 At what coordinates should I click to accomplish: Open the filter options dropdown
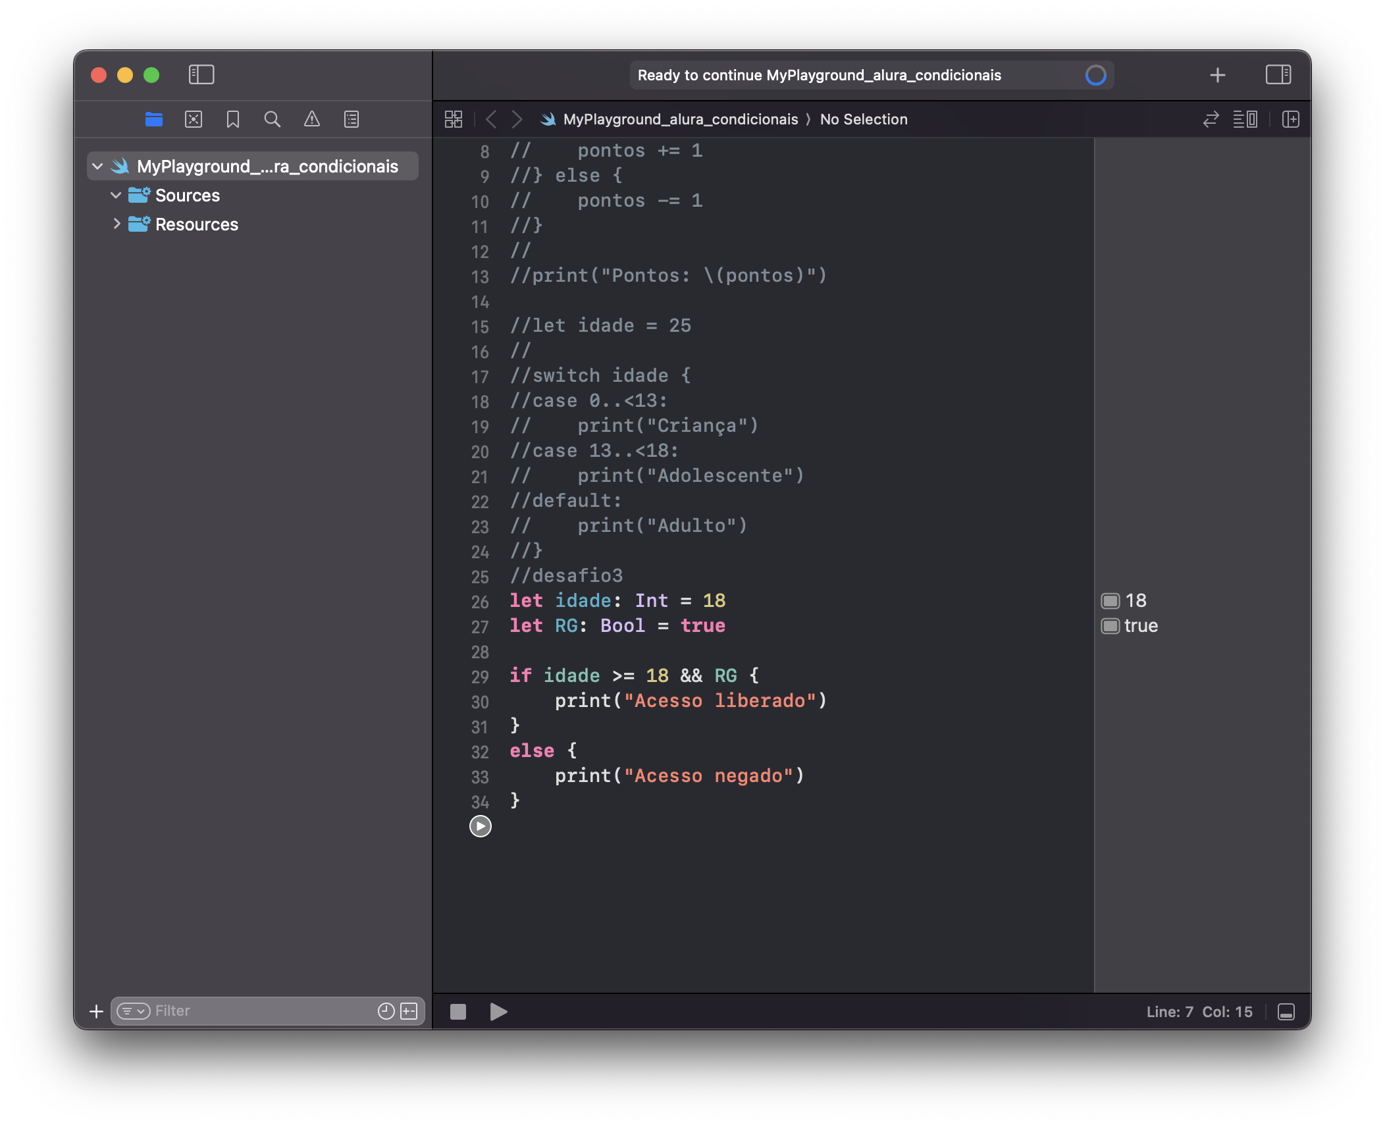(x=133, y=1011)
